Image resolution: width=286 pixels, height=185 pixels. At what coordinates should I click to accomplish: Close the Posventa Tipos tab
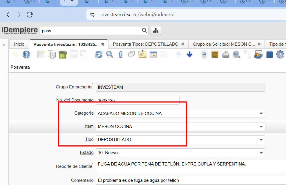point(183,44)
